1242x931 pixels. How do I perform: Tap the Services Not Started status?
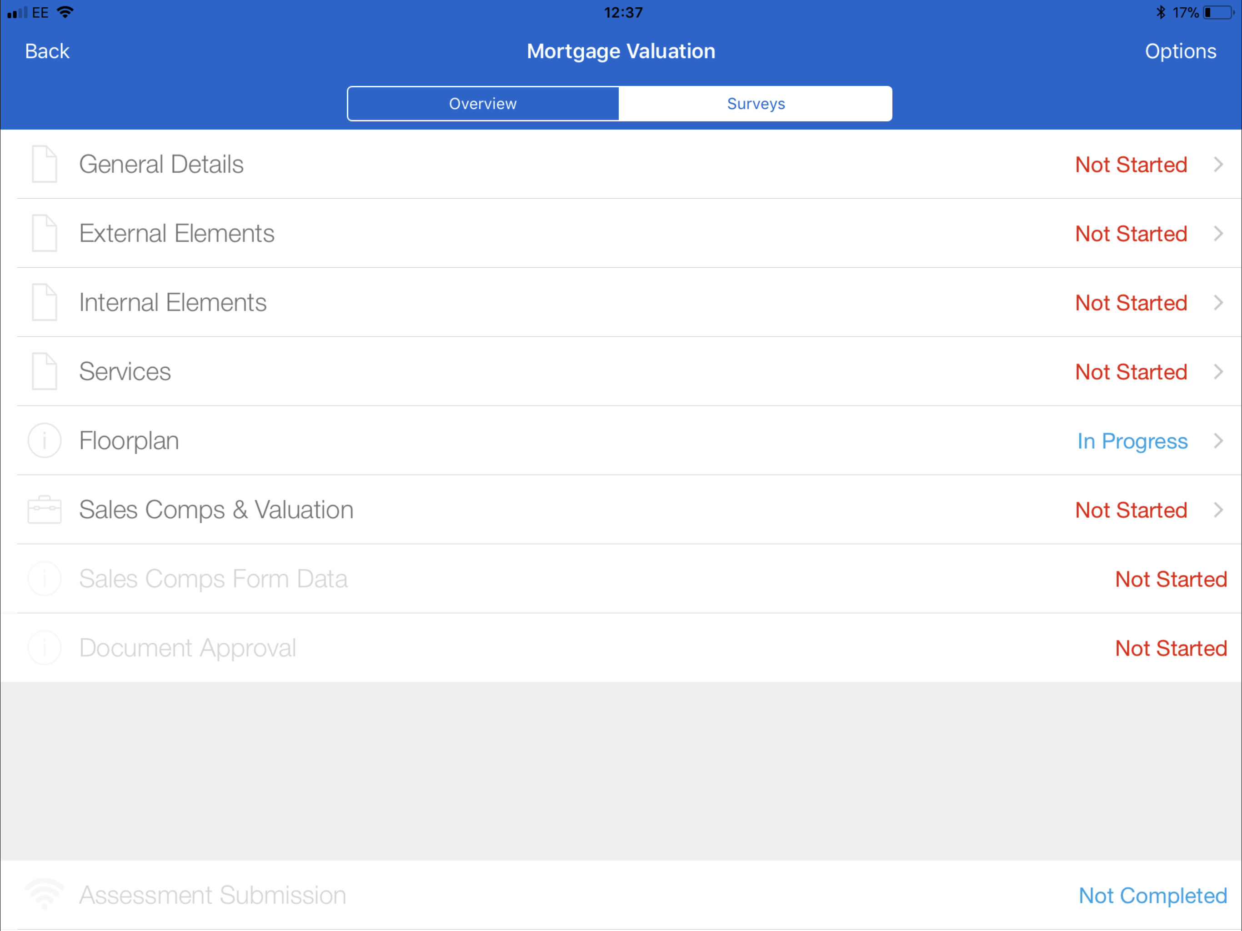[x=1131, y=372]
